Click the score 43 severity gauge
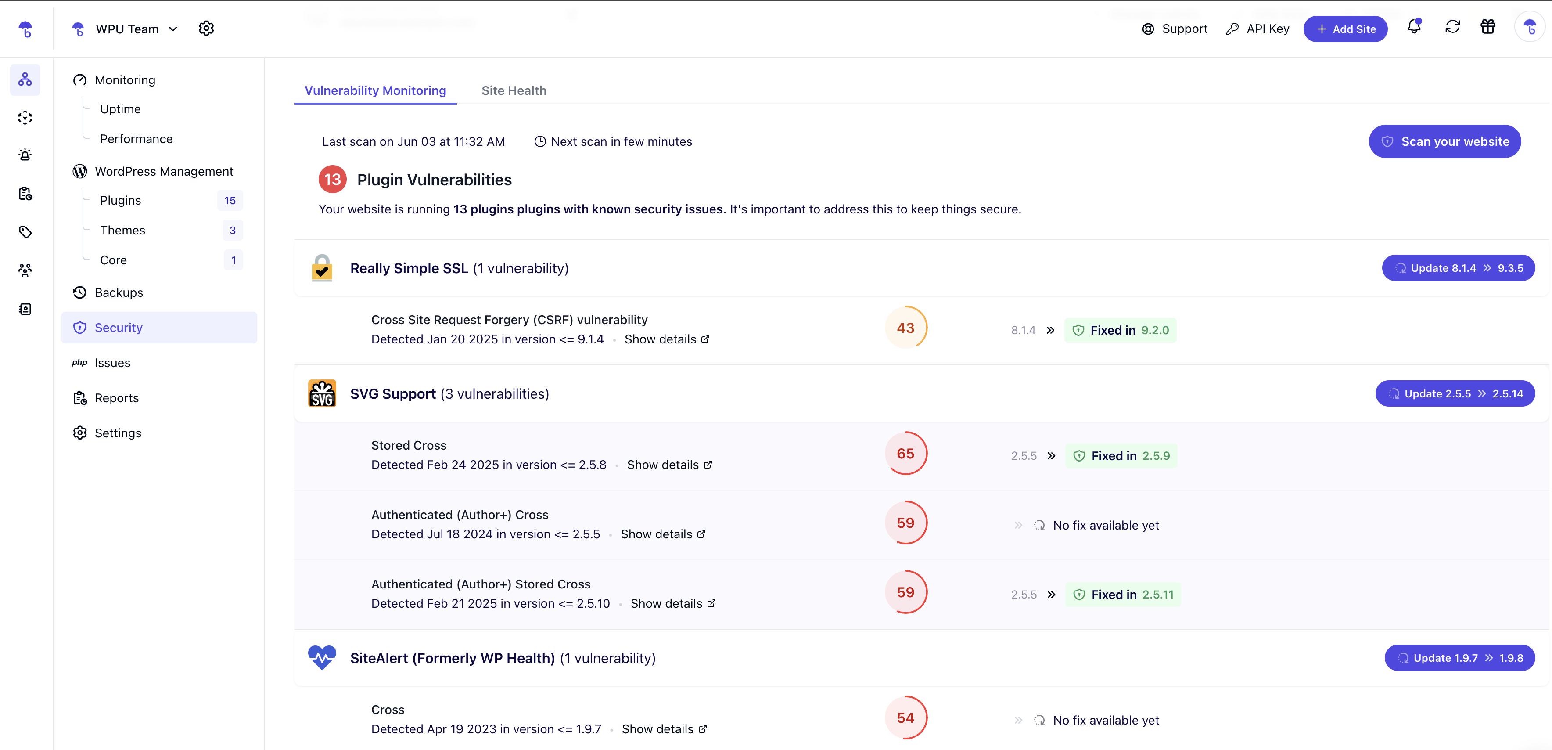The image size is (1552, 750). click(x=905, y=328)
